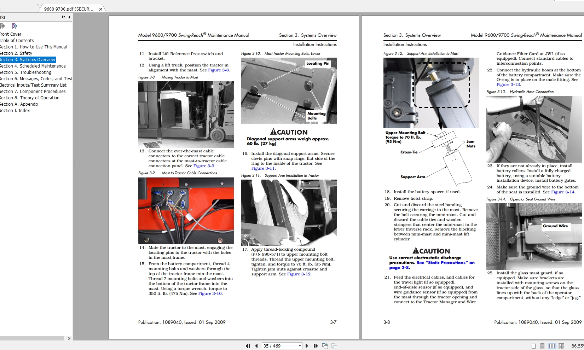Click the right arrow of the panel scrollbar

coord(70,338)
